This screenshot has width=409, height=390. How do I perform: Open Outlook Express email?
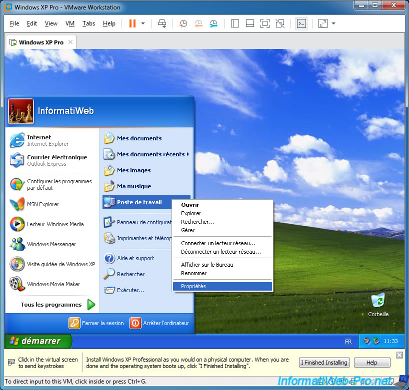(51, 160)
